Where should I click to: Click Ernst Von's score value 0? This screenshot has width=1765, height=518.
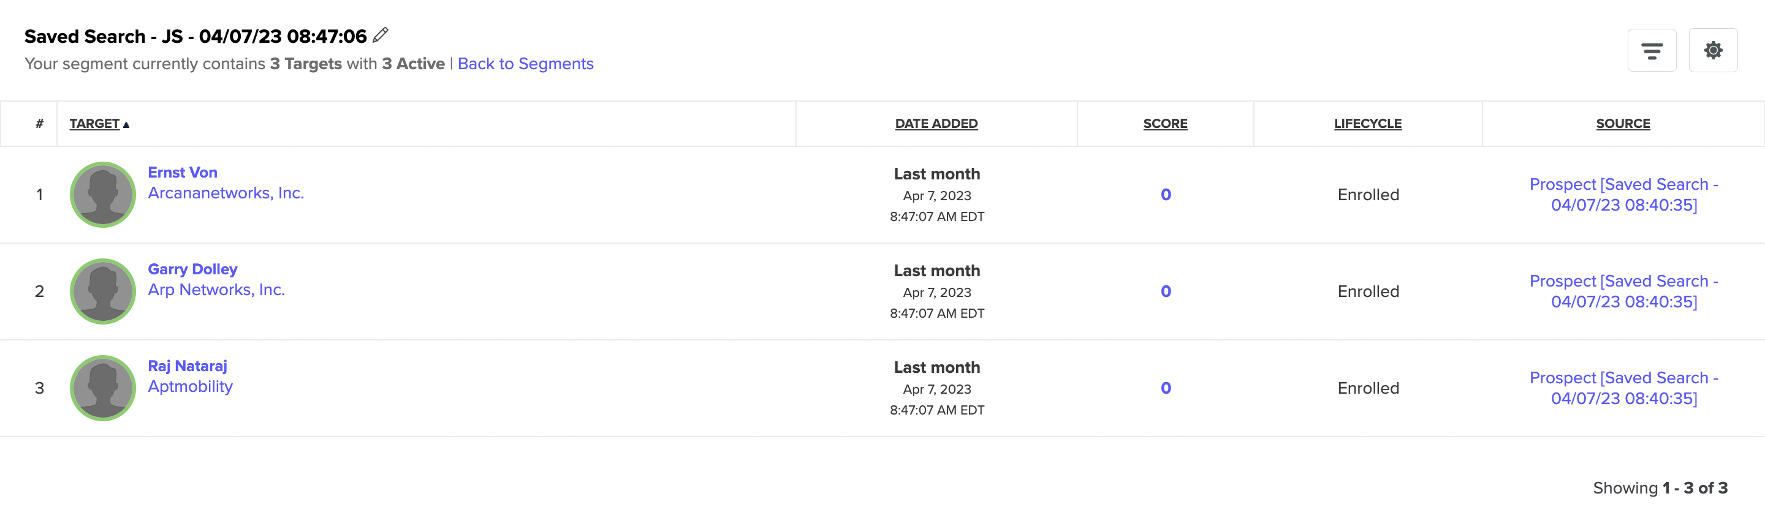(x=1166, y=195)
